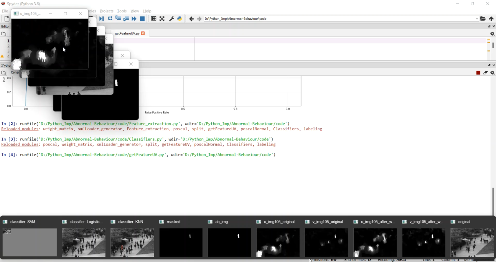Click the Stop debugging square icon

point(142,19)
